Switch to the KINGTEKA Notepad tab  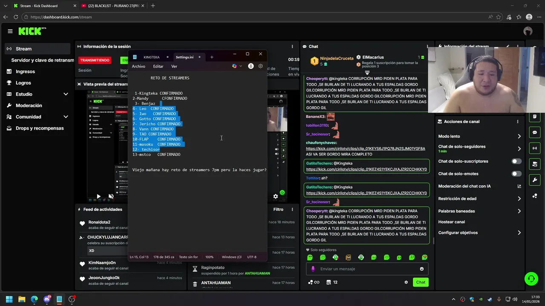tap(151, 57)
